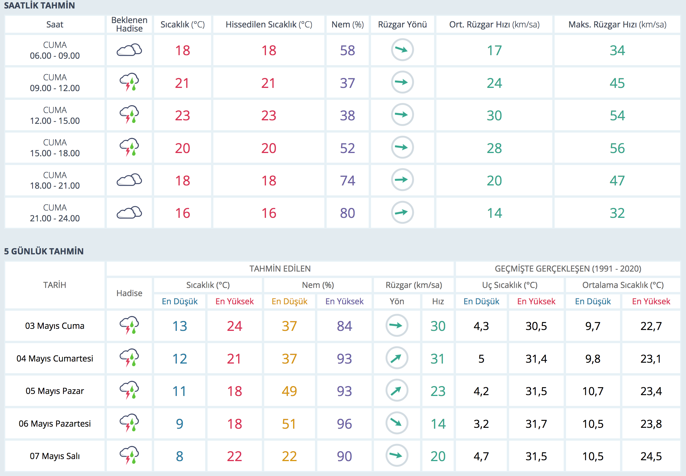Click the Rüzgar (km/sa) header
Screen dimensions: 686x476
[414, 285]
